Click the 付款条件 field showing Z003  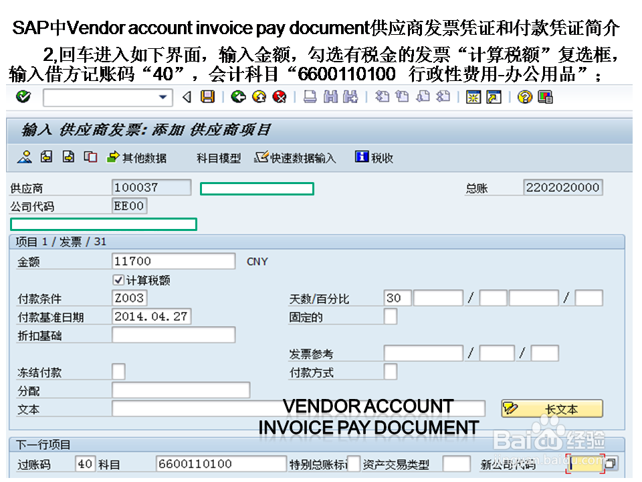tap(129, 298)
